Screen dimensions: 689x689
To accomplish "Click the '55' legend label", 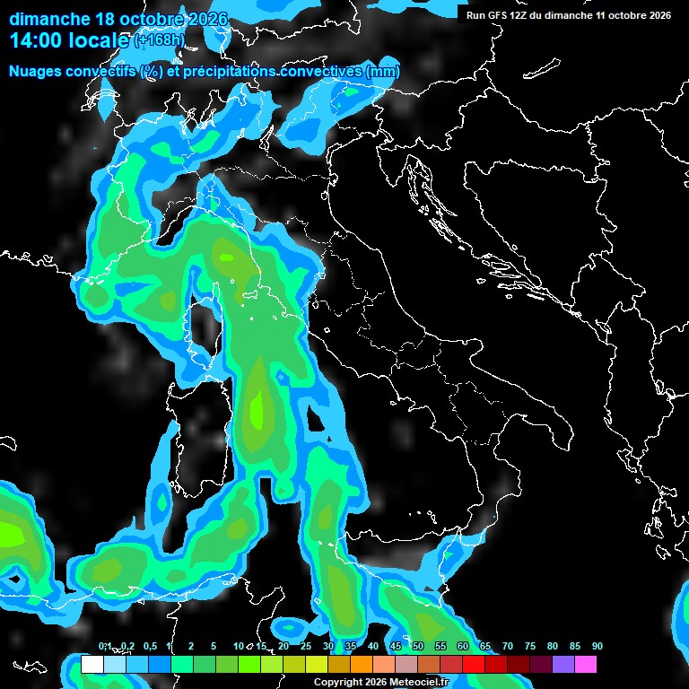I will (x=440, y=646).
